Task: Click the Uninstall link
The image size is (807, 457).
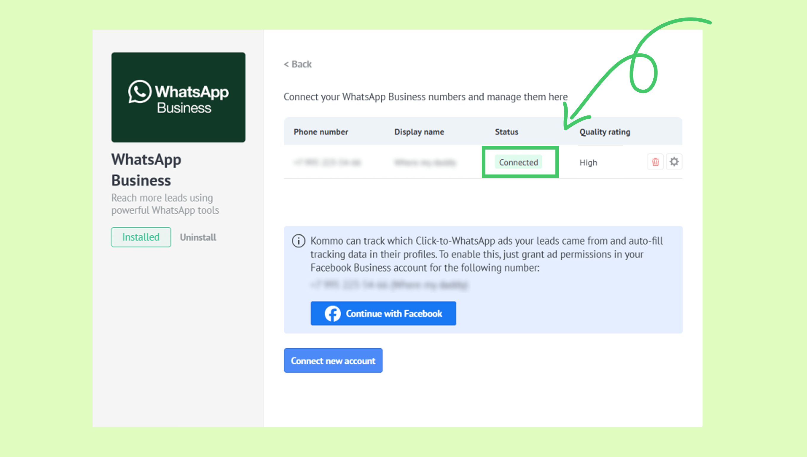Action: tap(198, 237)
